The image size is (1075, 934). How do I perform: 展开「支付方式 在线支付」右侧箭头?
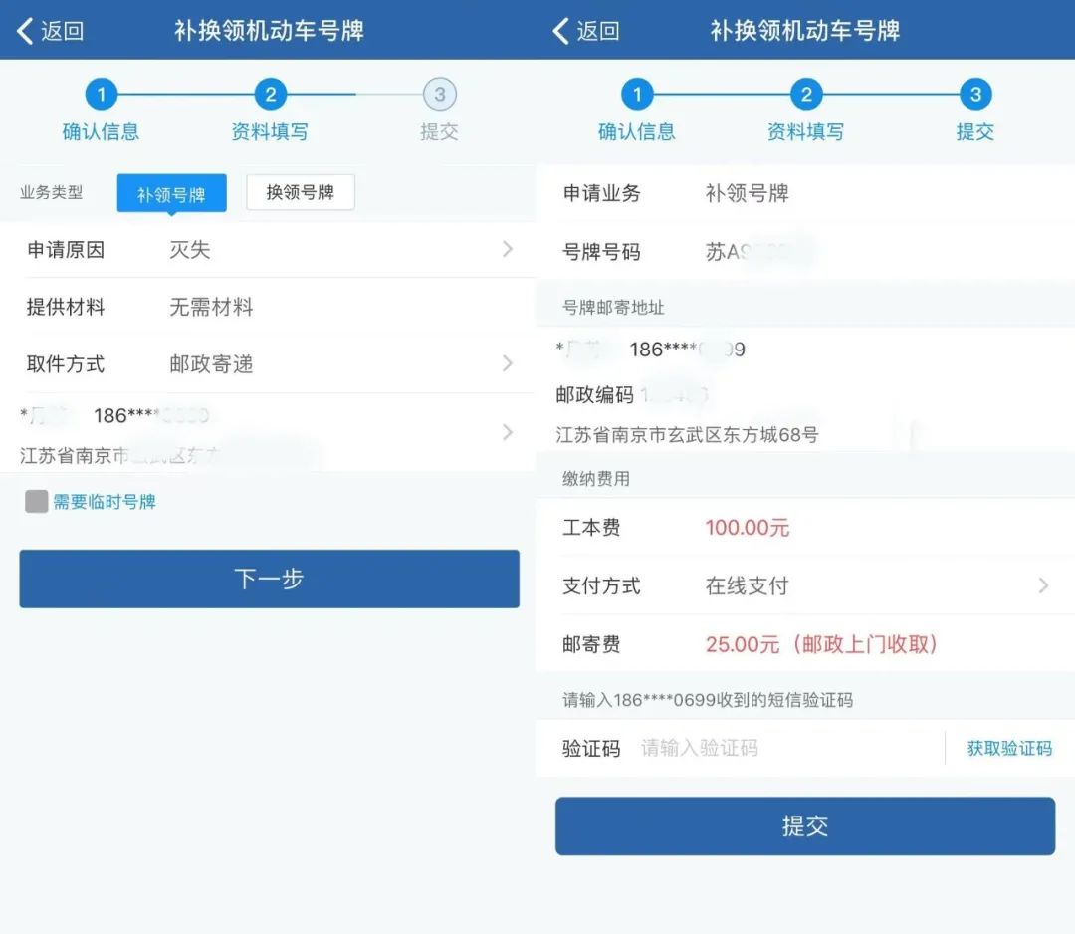click(x=1043, y=585)
